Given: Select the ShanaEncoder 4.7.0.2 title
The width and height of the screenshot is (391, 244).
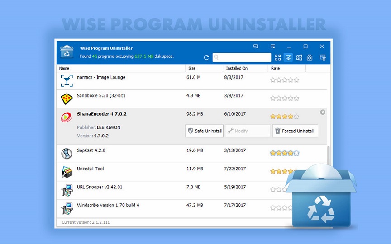Looking at the screenshot, I should point(101,114).
